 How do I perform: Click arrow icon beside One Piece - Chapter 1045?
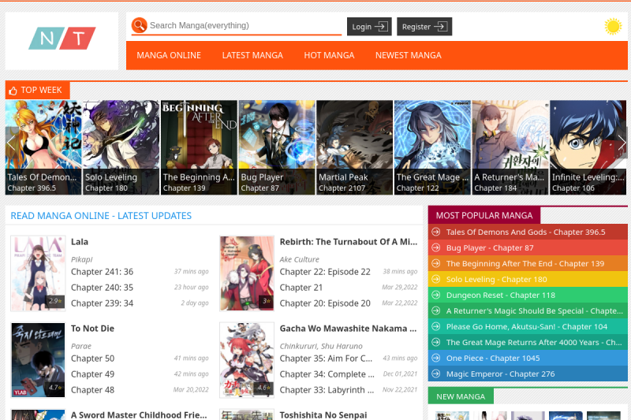tap(436, 358)
